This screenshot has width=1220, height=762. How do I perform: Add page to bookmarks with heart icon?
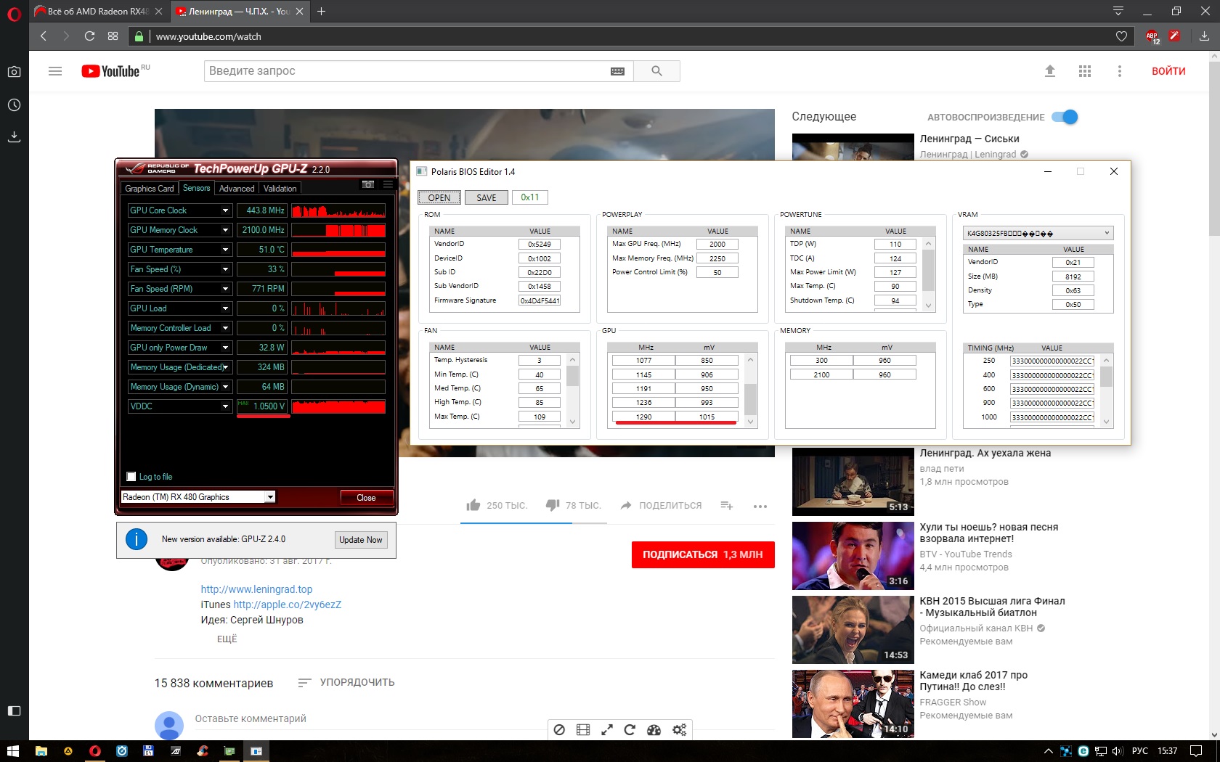(1121, 36)
